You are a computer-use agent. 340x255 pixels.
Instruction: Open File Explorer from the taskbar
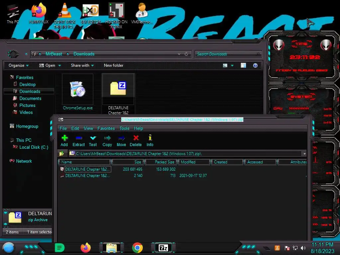(x=112, y=248)
